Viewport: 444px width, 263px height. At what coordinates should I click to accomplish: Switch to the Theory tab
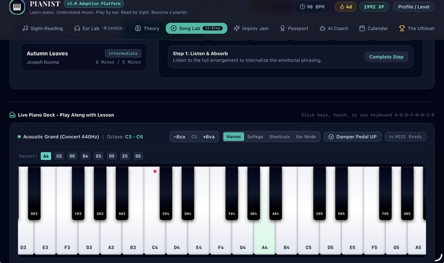(x=147, y=28)
